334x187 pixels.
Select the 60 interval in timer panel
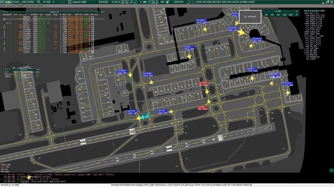point(272,15)
